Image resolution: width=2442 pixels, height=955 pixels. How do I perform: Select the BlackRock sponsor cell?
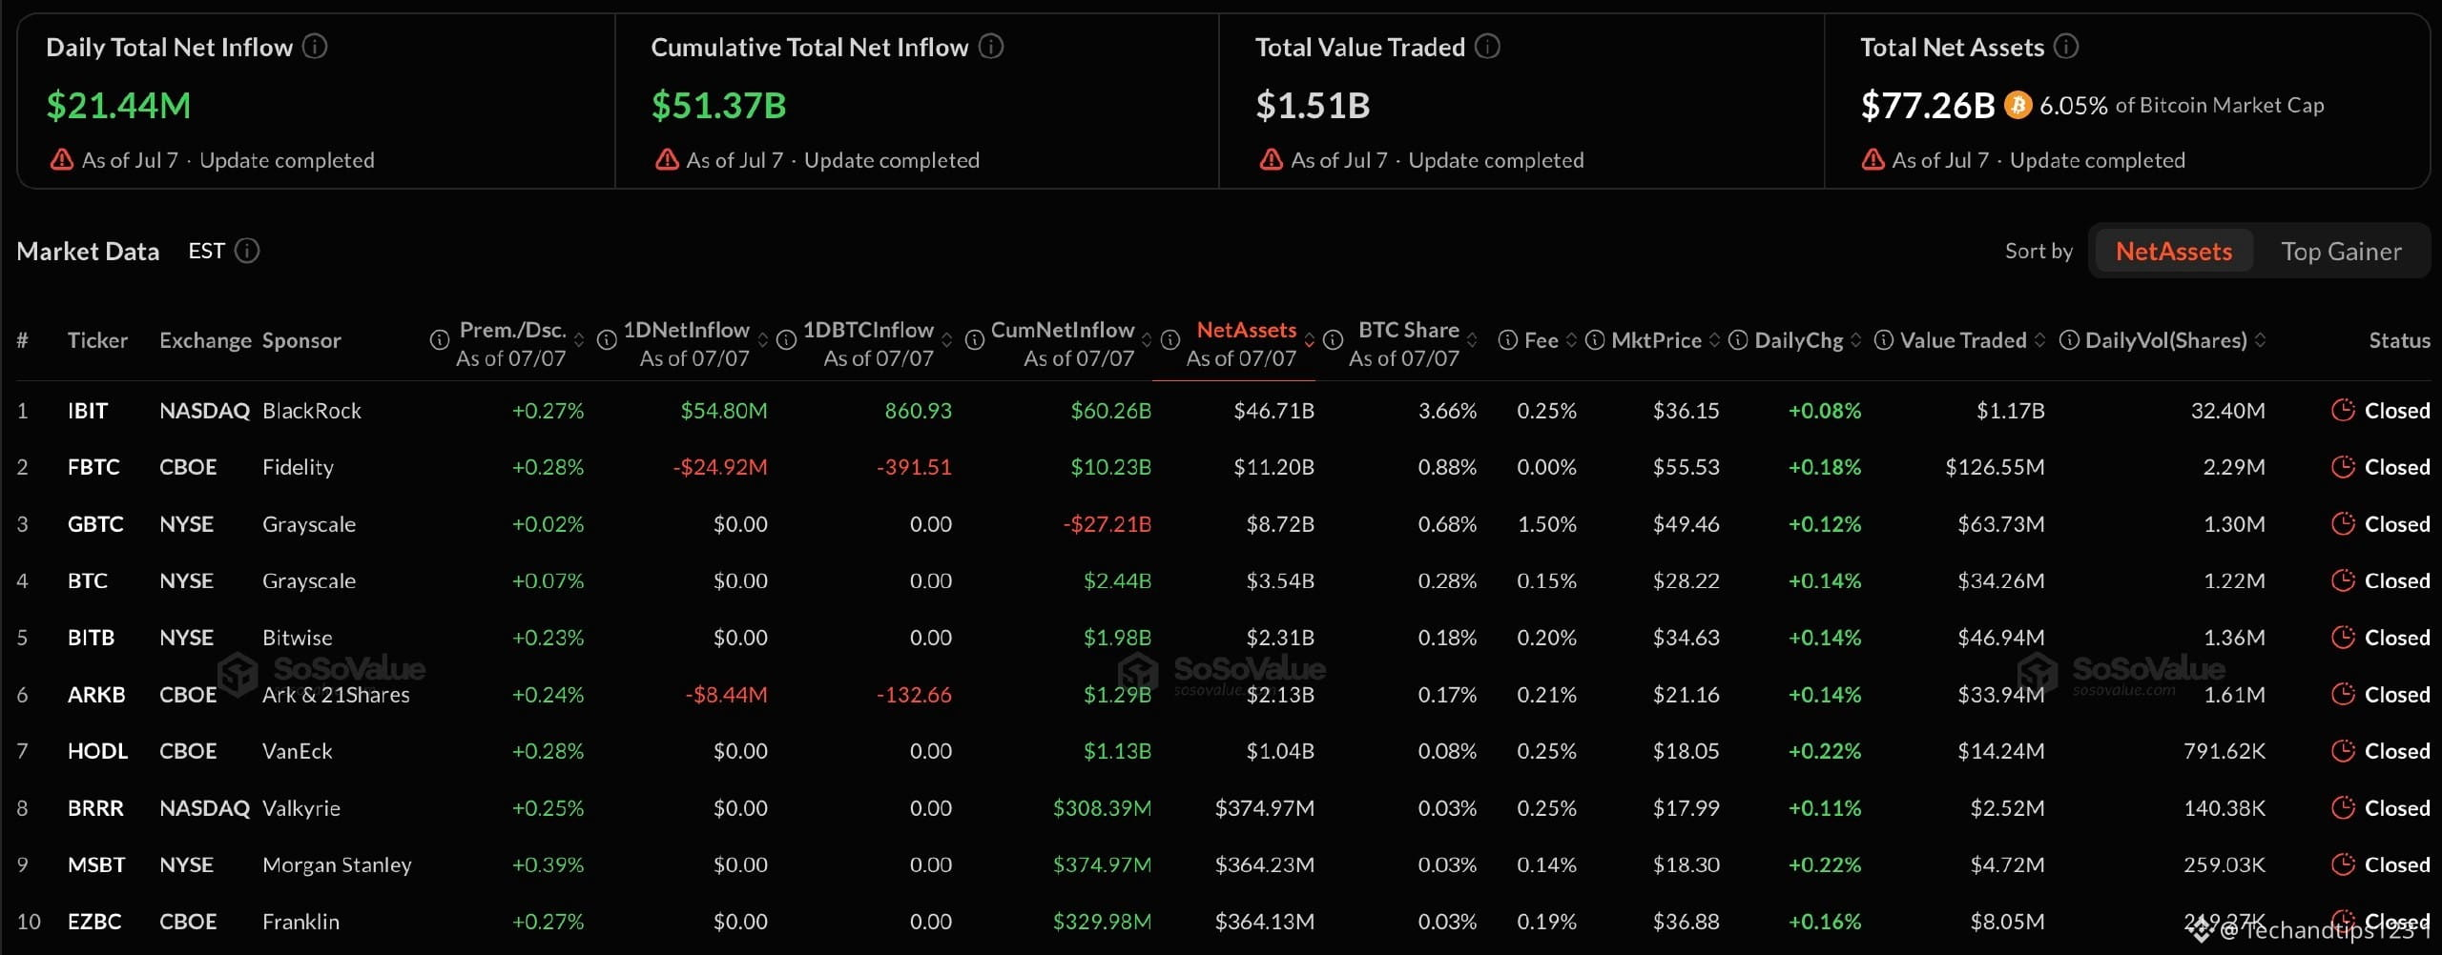(312, 411)
